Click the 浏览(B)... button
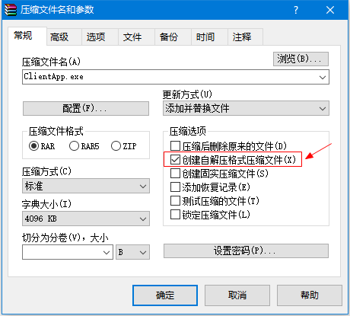 coord(301,59)
